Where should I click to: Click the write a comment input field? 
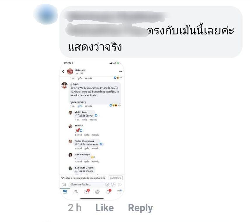pyautogui.click(x=86, y=185)
